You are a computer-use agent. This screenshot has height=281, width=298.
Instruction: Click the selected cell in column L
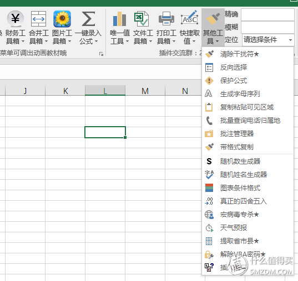[x=105, y=132]
